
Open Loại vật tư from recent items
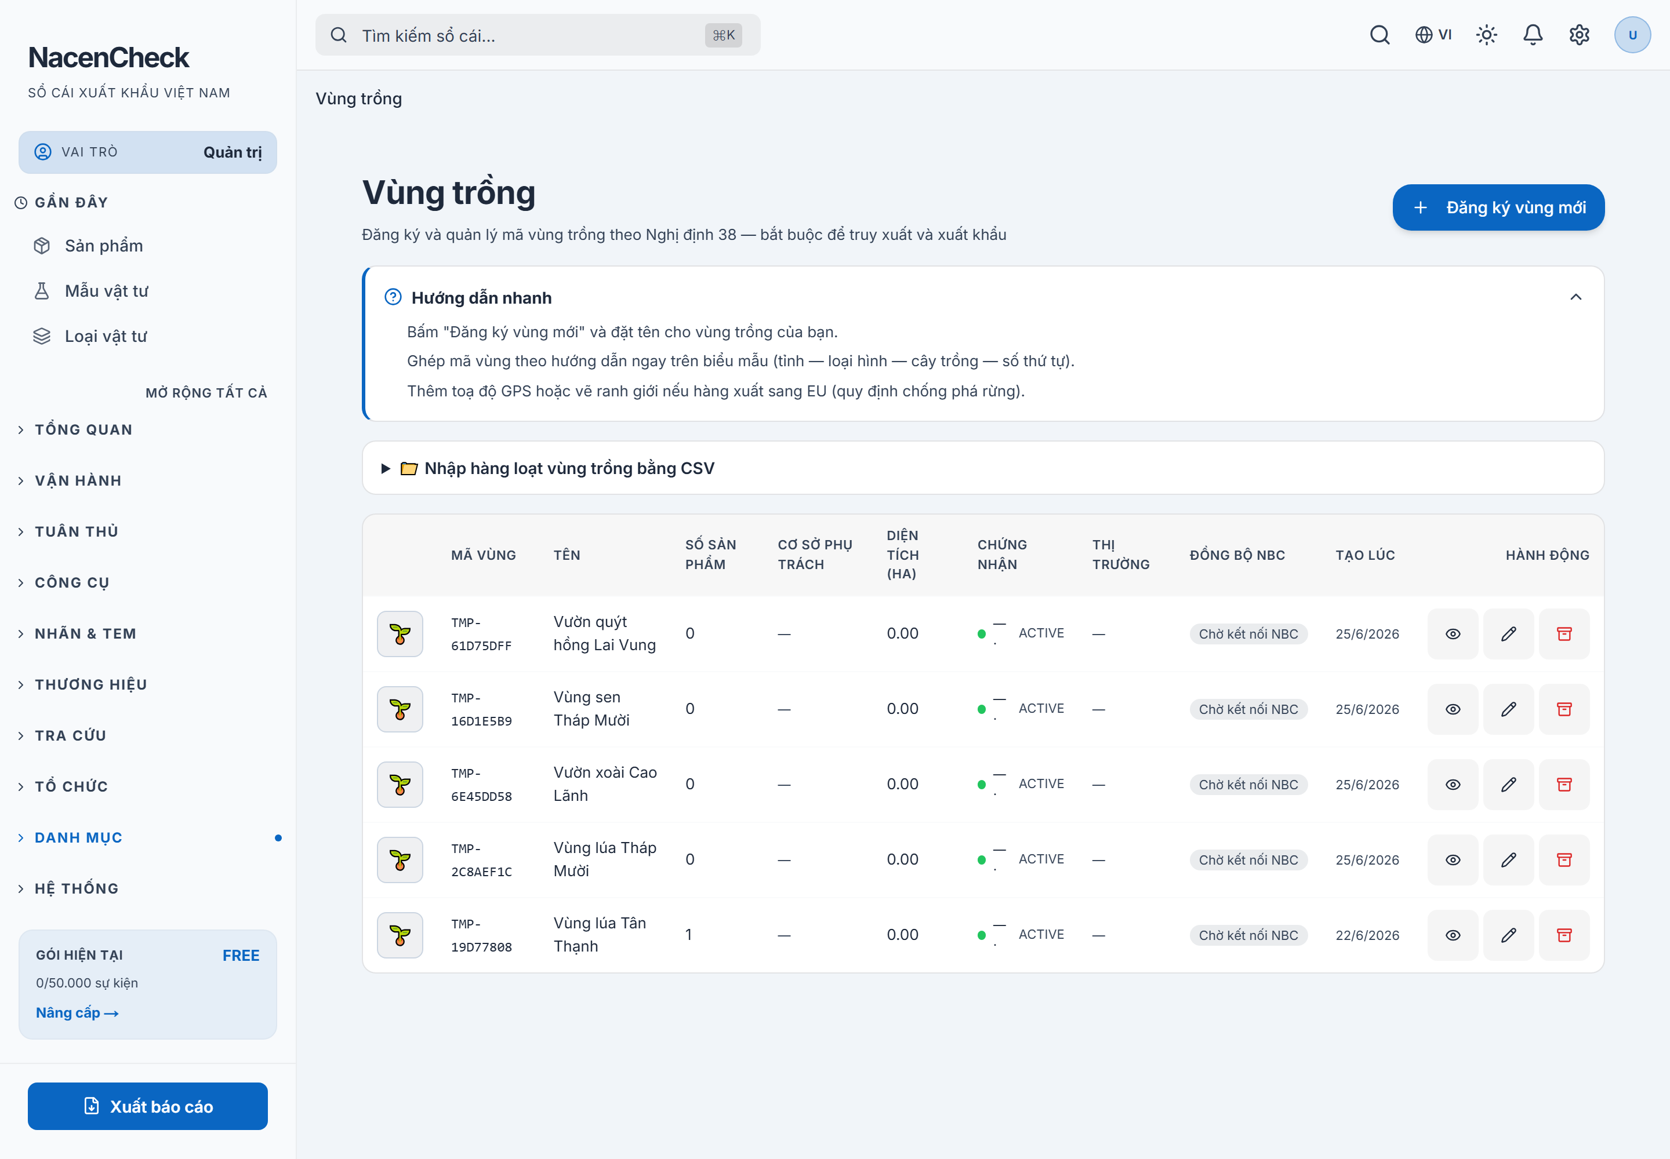tap(147, 336)
